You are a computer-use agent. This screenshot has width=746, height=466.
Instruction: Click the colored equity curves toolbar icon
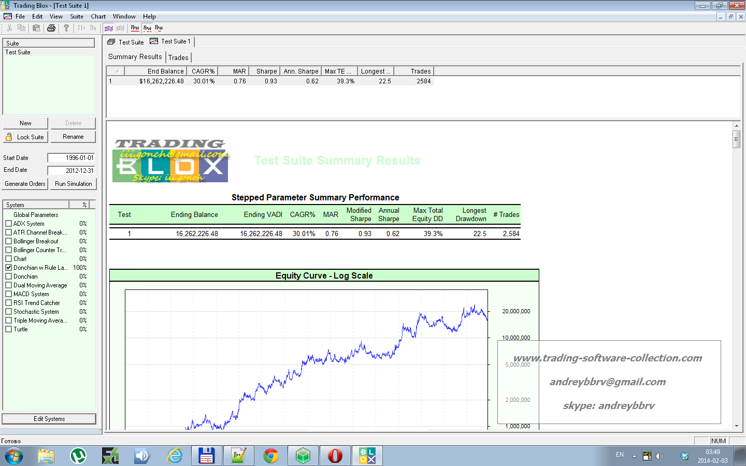[108, 28]
